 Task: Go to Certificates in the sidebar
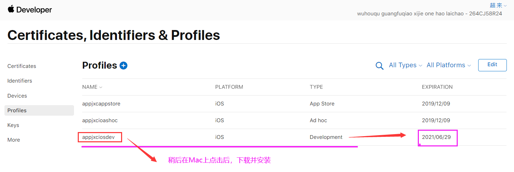click(22, 66)
